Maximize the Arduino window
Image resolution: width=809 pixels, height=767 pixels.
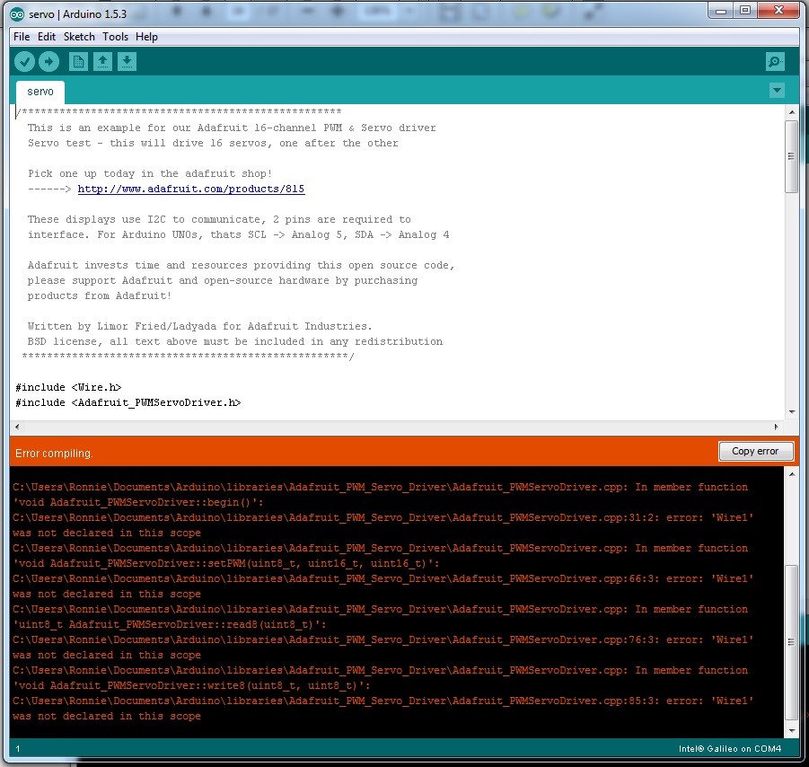tap(745, 10)
